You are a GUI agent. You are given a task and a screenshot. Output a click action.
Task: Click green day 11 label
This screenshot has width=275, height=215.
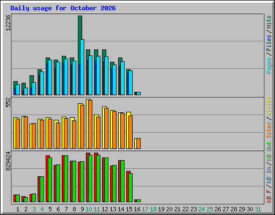coord(97,209)
